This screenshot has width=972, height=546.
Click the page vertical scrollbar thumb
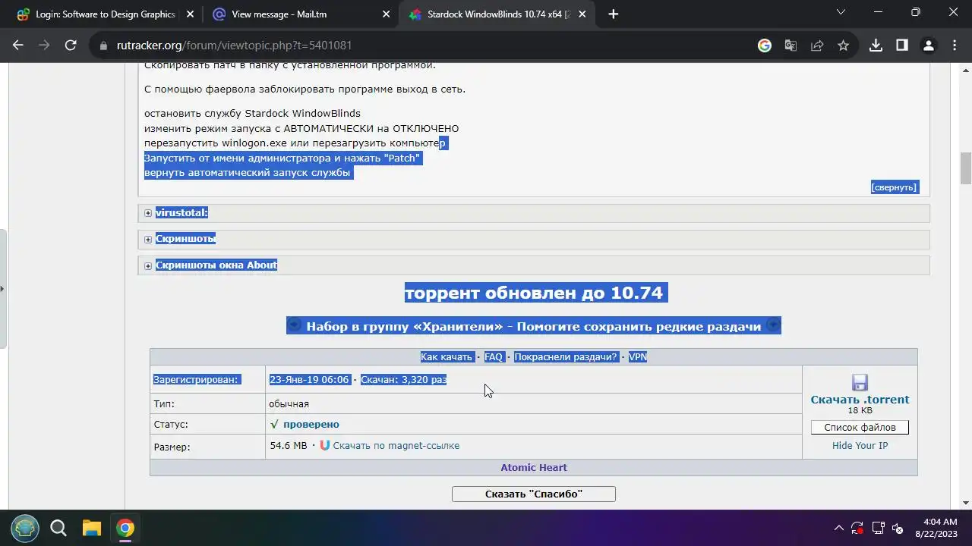(x=966, y=168)
